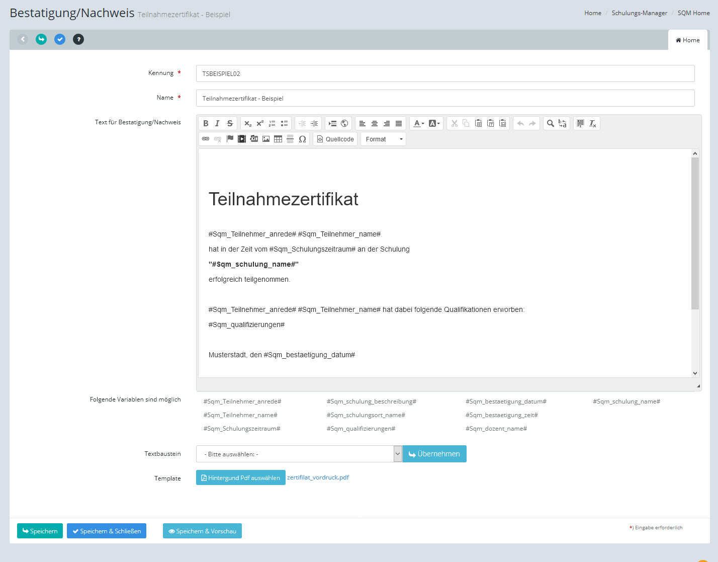This screenshot has width=718, height=562.
Task: Insert an image via the toolbar
Action: pos(266,139)
